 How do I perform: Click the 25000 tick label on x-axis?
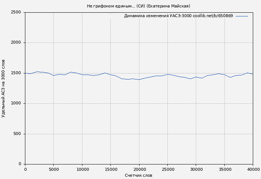point(167,169)
